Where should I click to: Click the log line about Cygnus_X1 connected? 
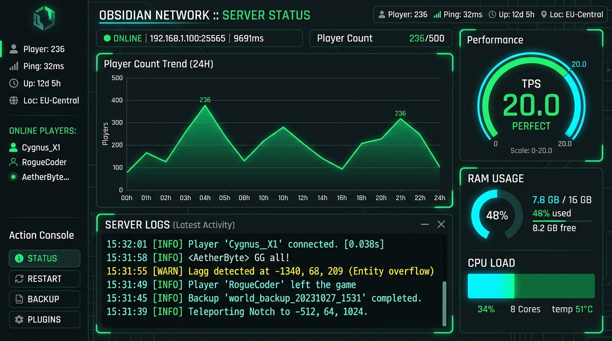coord(245,244)
